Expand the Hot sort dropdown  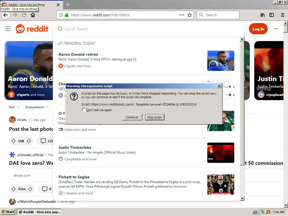[x=14, y=107]
